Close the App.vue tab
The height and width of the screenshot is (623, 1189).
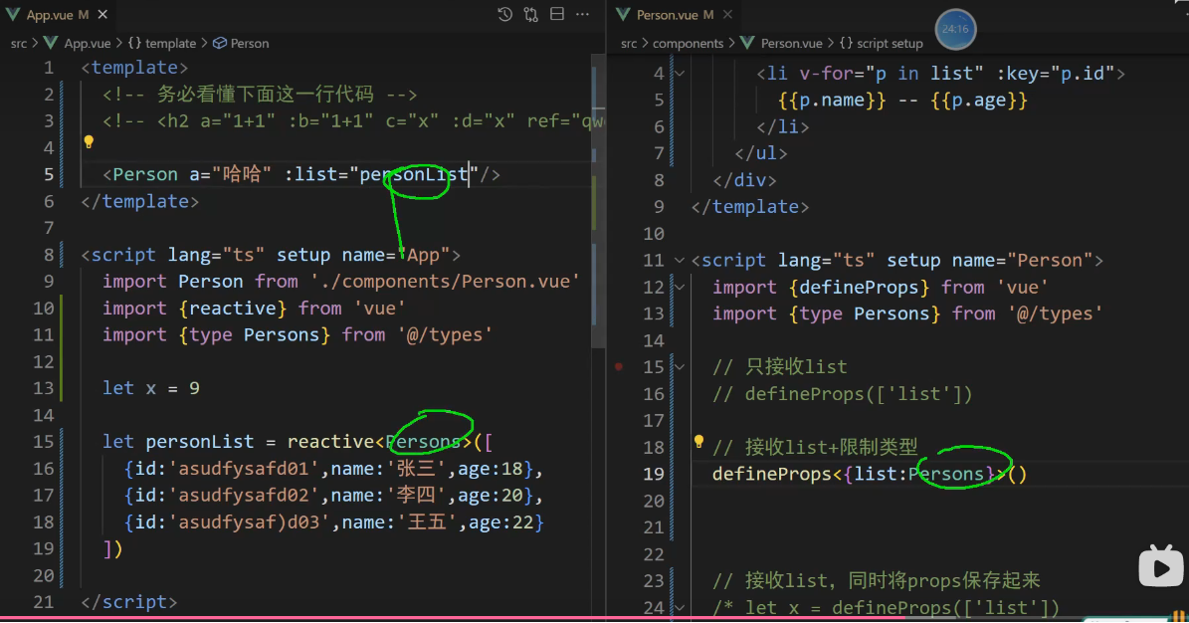pos(102,14)
